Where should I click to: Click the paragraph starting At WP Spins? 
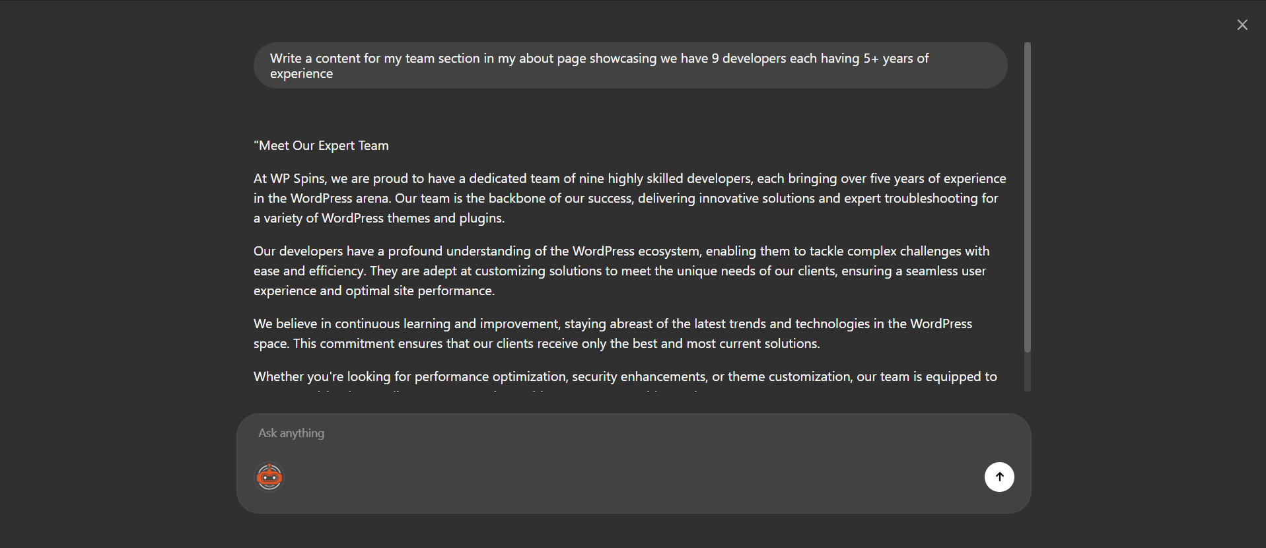[x=630, y=198]
